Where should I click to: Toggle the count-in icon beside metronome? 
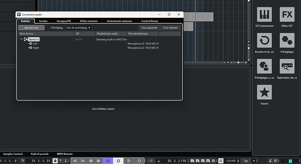(x=275, y=161)
